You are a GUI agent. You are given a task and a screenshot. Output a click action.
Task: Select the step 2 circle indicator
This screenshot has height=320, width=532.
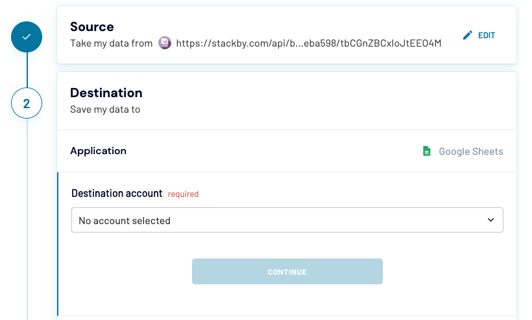[27, 103]
